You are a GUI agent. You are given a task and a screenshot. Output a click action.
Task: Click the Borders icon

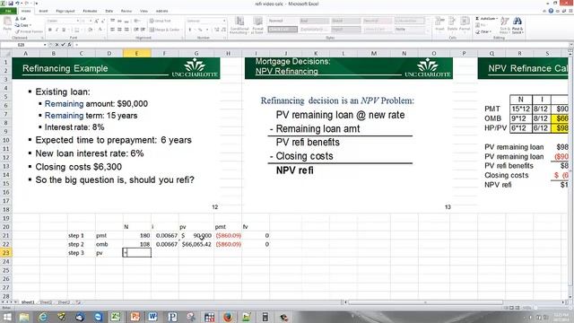(77, 30)
